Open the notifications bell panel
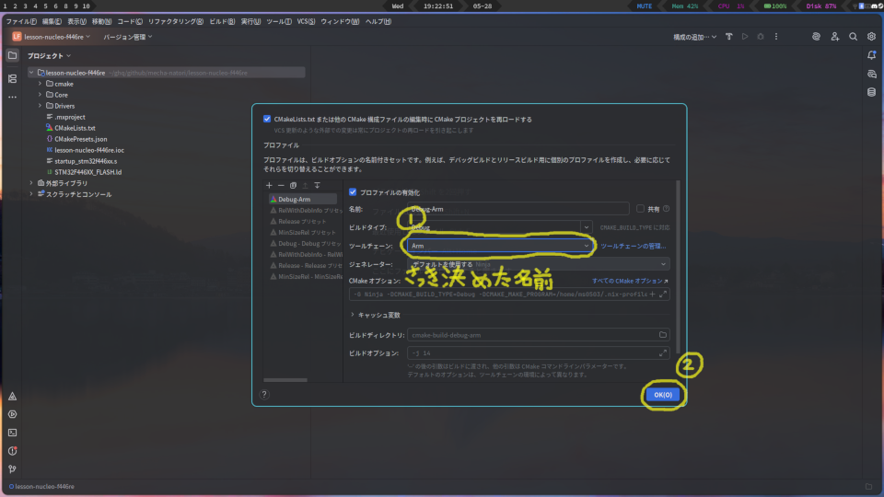 (x=871, y=55)
